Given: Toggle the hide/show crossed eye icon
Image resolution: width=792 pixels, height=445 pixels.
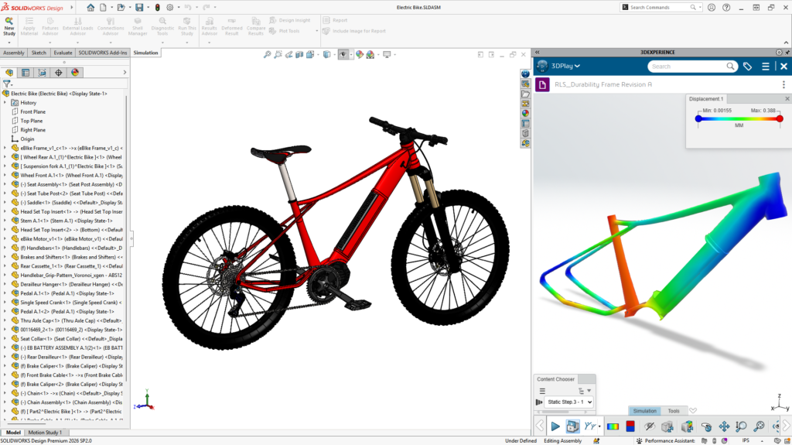Looking at the screenshot, I should pos(650,426).
